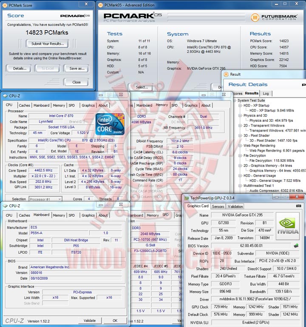Viewport: 306px width, 327px height.
Task: Open Graphics tab in top CPU-Z window
Action: click(x=88, y=105)
